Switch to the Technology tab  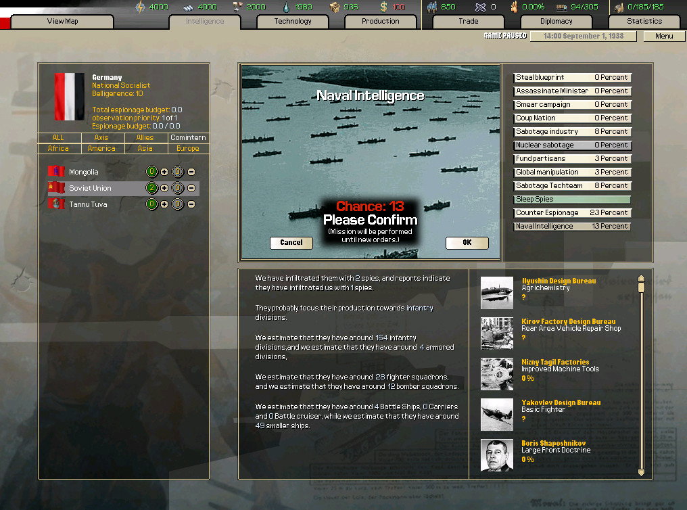point(293,22)
